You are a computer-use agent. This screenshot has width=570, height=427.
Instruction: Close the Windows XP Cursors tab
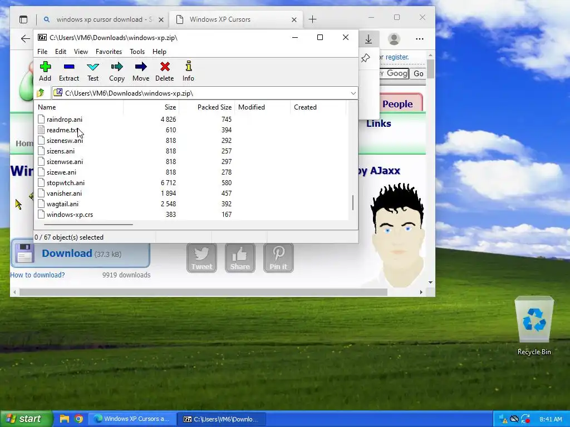pyautogui.click(x=294, y=19)
